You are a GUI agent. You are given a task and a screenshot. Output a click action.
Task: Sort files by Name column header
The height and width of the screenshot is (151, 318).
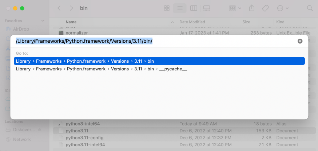coord(71,22)
